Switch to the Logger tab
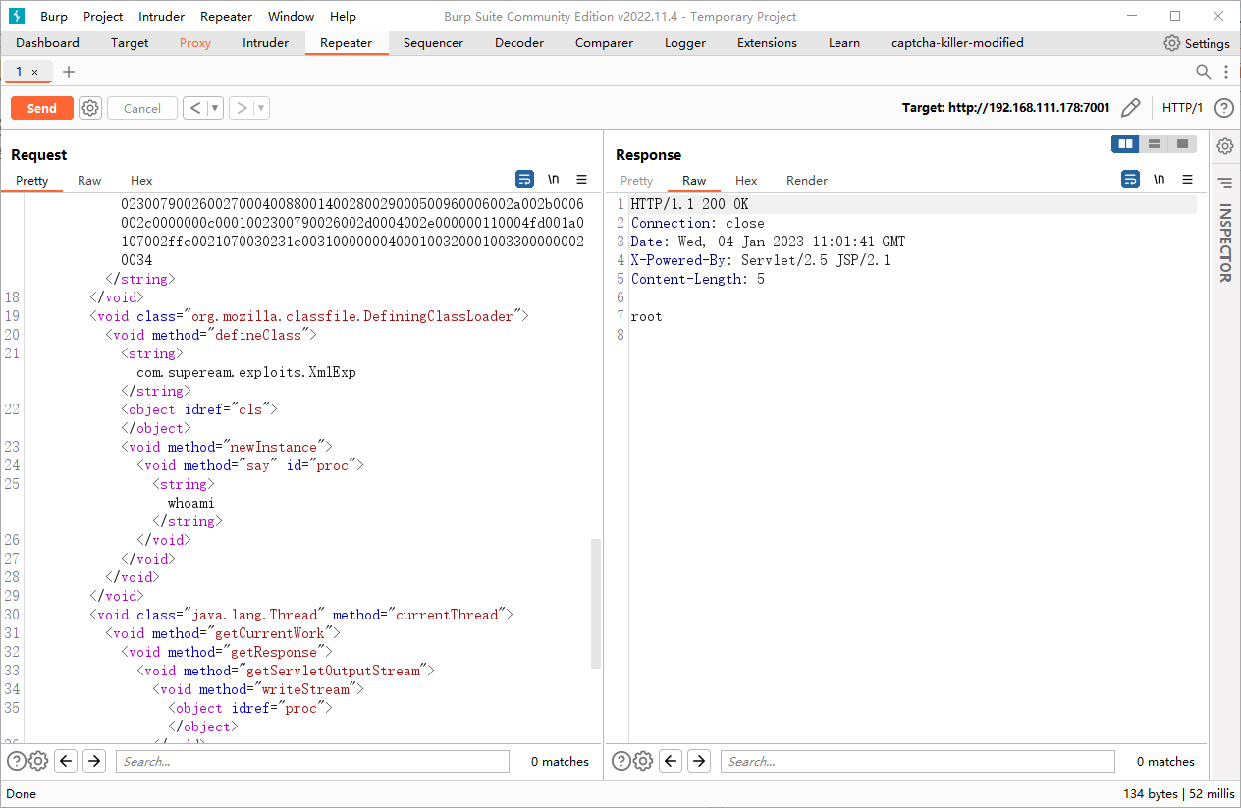This screenshot has height=808, width=1241. coord(685,43)
